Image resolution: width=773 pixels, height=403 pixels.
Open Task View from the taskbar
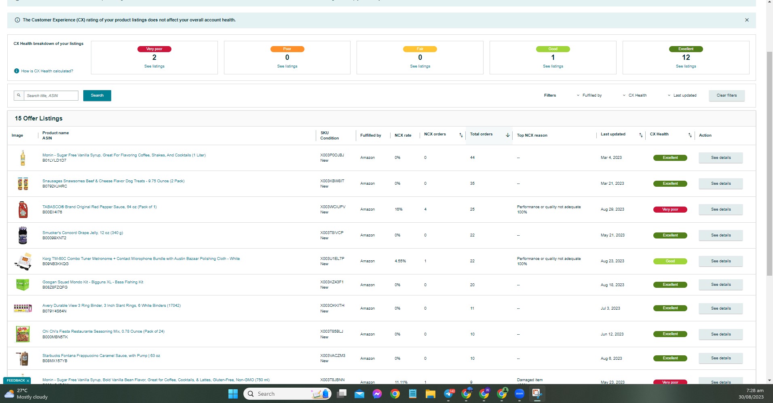342,394
